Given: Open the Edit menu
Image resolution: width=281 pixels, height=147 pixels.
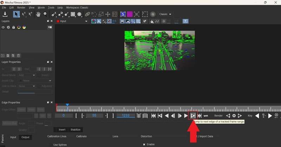Looking at the screenshot, I should click(x=12, y=7).
